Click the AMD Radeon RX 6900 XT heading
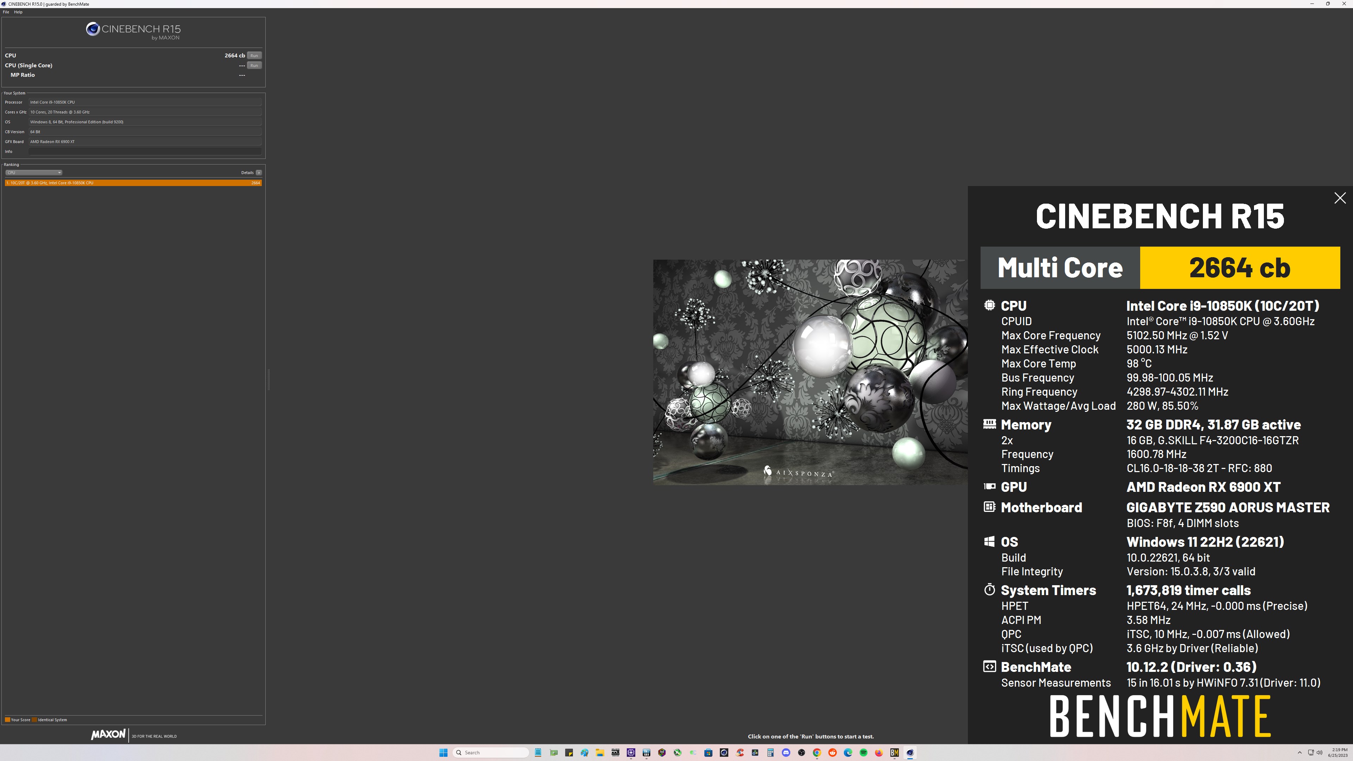Screen dimensions: 1353x761 click(x=1203, y=487)
